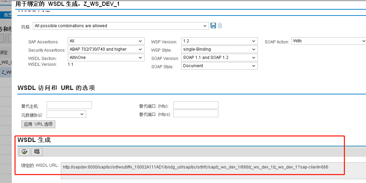Focus the 替代端口 (http) input field
The width and height of the screenshot is (366, 183).
tap(196, 105)
